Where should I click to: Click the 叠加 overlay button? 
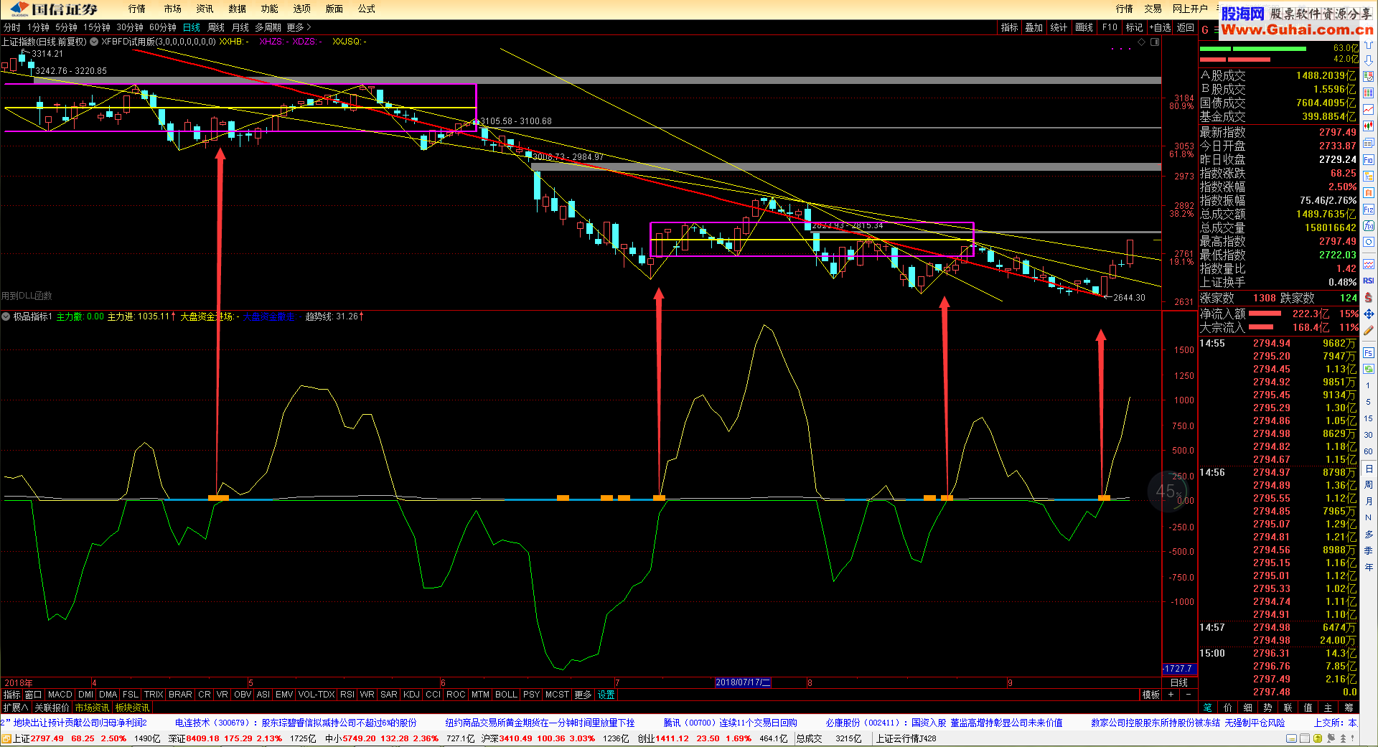tap(1033, 27)
